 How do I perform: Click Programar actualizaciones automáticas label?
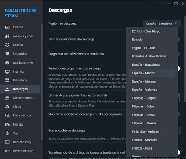pos(76,54)
